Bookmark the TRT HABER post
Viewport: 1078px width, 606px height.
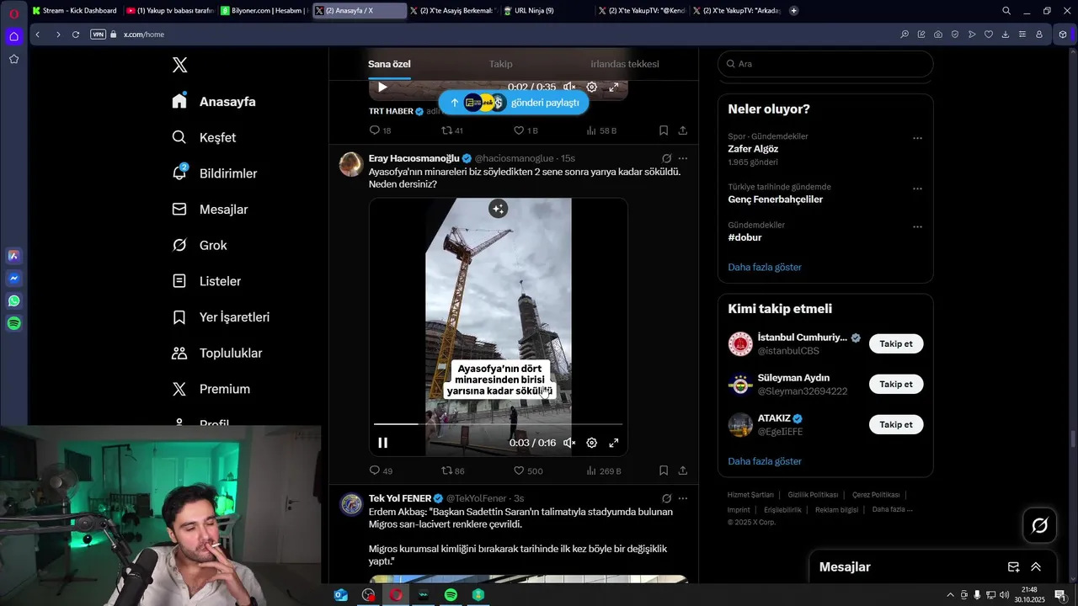click(664, 130)
